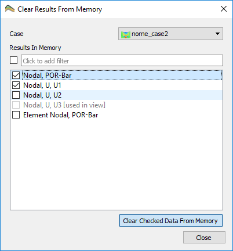Uncheck the Nodal, POR-Bar checkbox
Image resolution: width=233 pixels, height=251 pixels.
[x=16, y=76]
